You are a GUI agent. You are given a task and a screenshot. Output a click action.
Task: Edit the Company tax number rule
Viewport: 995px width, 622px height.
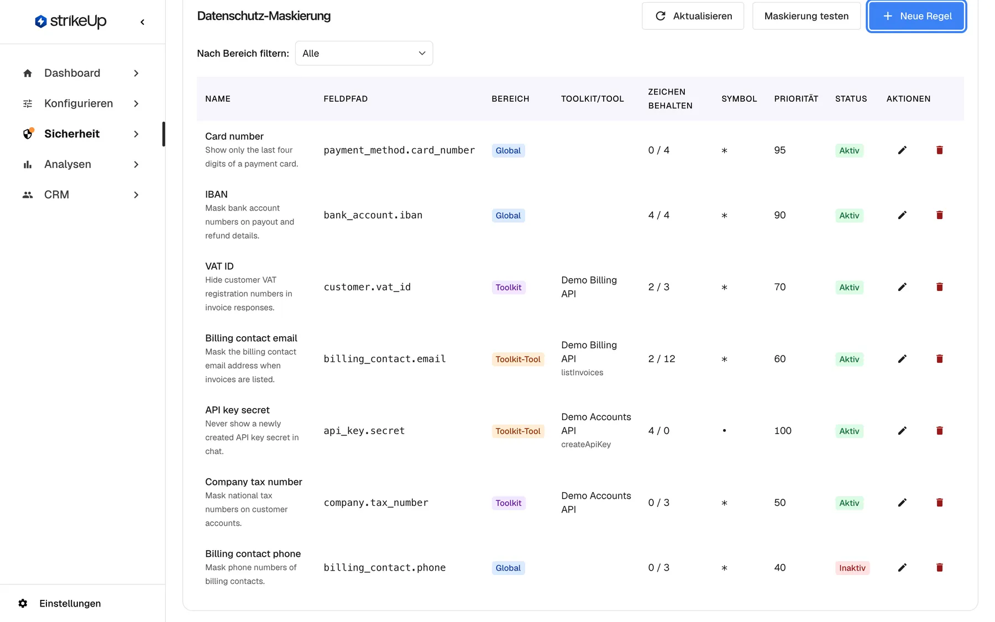[902, 503]
